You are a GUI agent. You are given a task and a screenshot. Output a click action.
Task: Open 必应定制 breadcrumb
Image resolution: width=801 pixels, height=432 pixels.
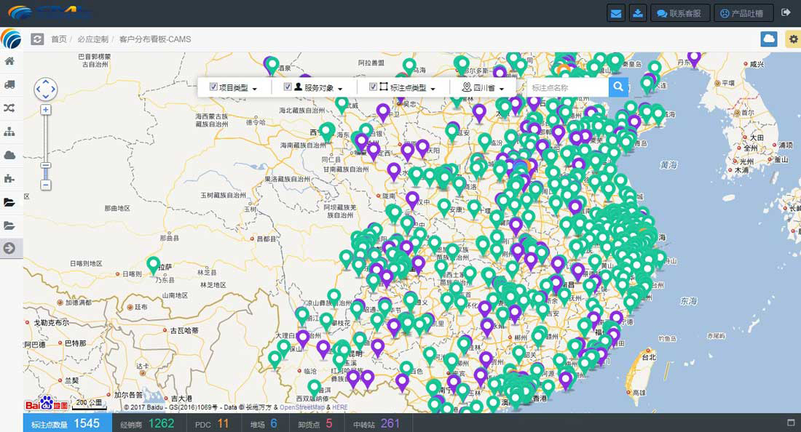(92, 39)
